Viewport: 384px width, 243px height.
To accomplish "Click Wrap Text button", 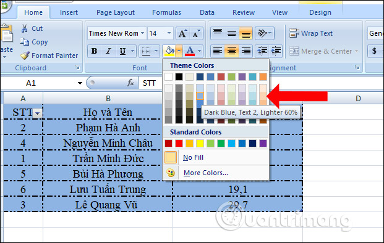I will (311, 33).
